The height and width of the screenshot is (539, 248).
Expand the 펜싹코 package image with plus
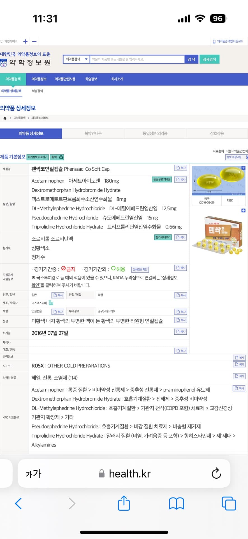coord(243,211)
